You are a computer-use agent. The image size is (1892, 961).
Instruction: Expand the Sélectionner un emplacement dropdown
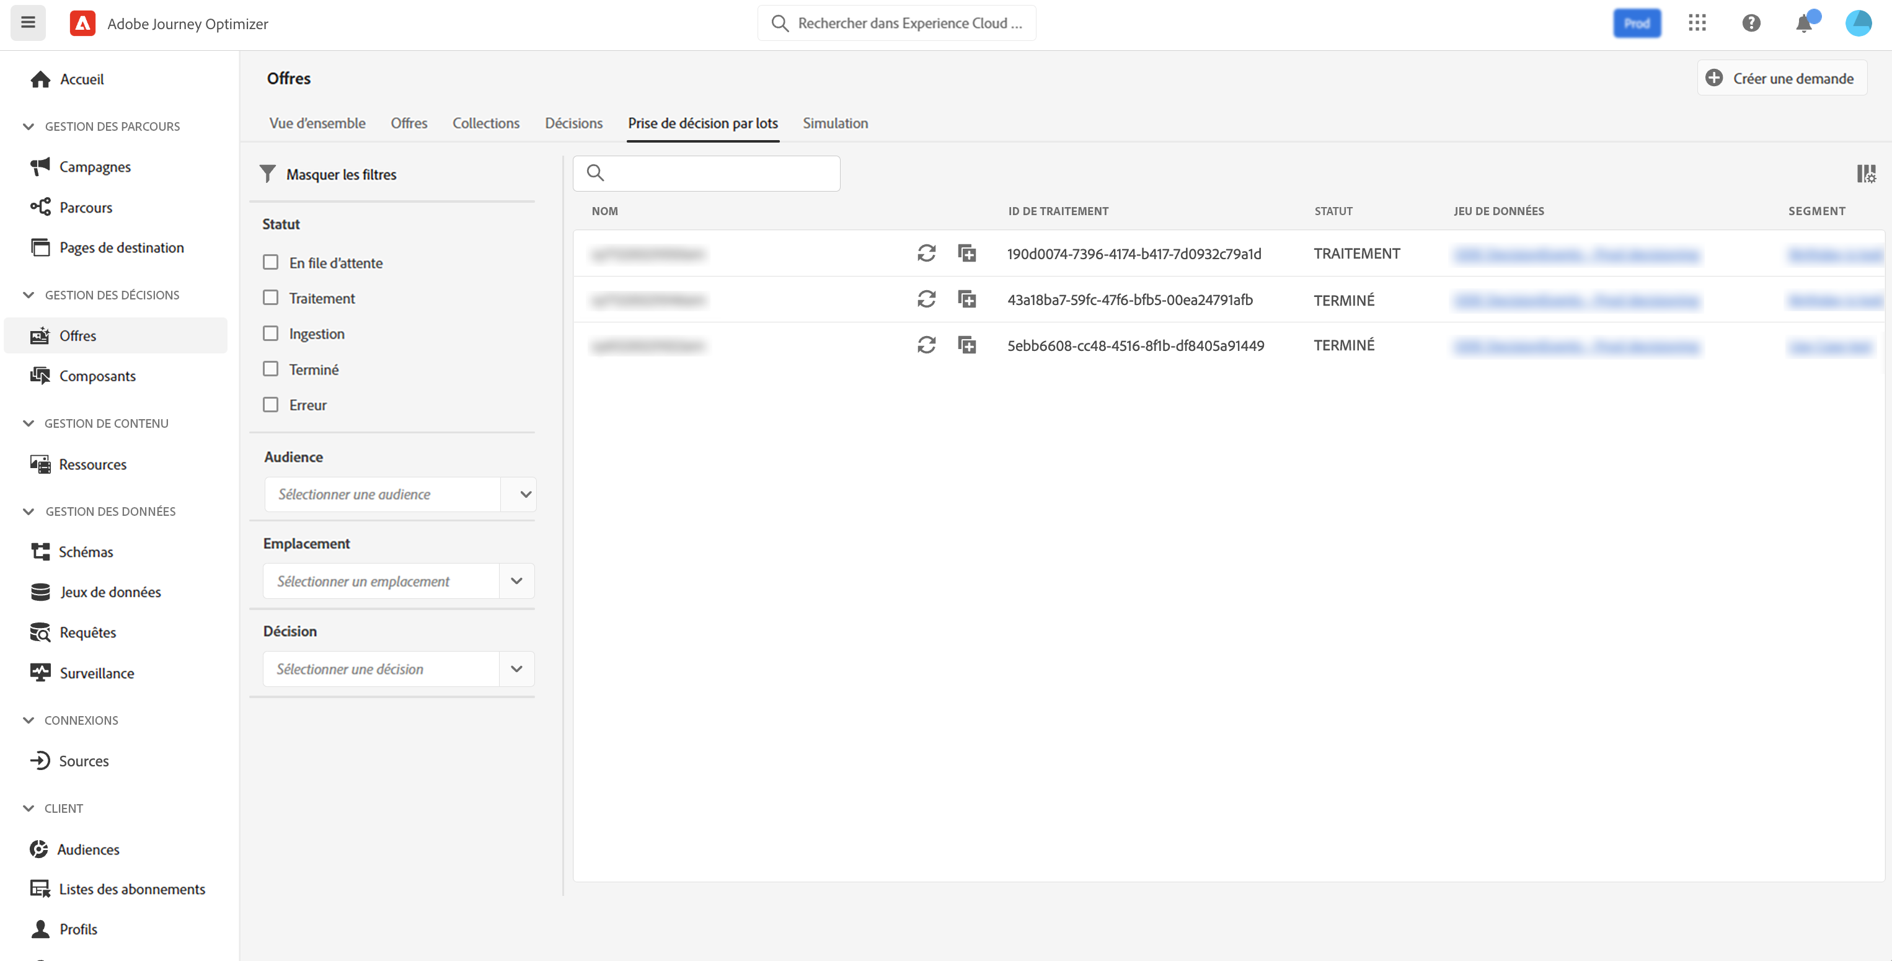point(516,581)
